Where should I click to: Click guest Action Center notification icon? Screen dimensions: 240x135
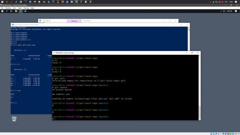(x=236, y=11)
